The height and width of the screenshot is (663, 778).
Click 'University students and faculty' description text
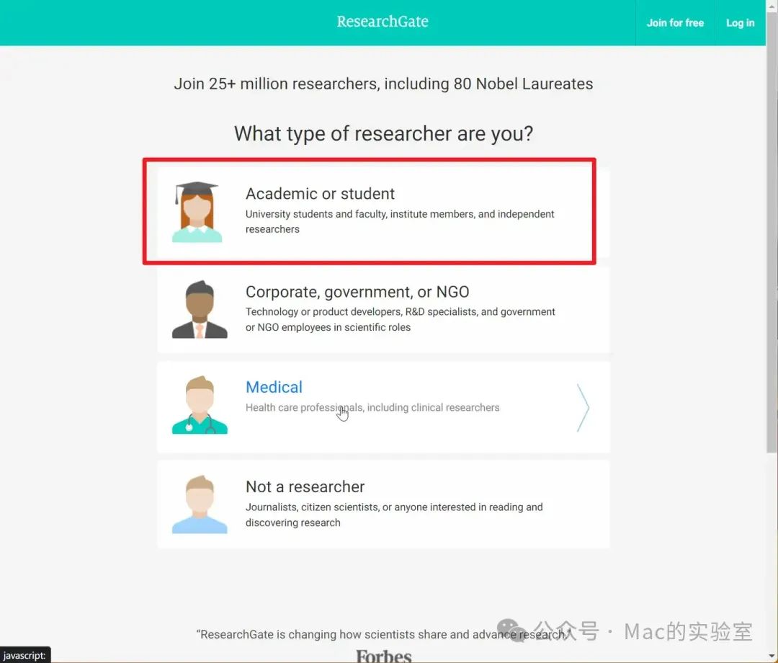[x=400, y=221]
